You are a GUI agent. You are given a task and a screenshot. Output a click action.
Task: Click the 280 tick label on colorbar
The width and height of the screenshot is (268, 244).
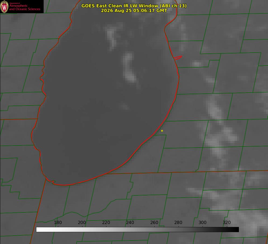(178, 222)
